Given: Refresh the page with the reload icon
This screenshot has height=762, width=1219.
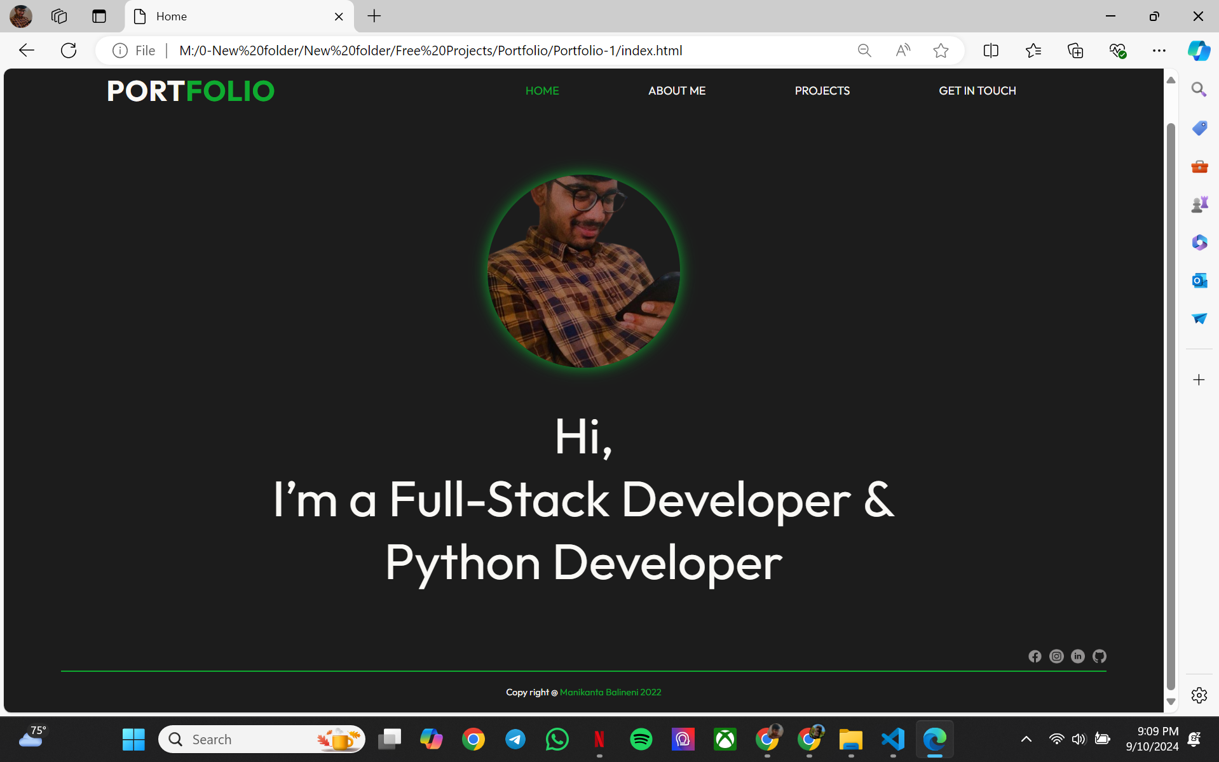Looking at the screenshot, I should [69, 51].
